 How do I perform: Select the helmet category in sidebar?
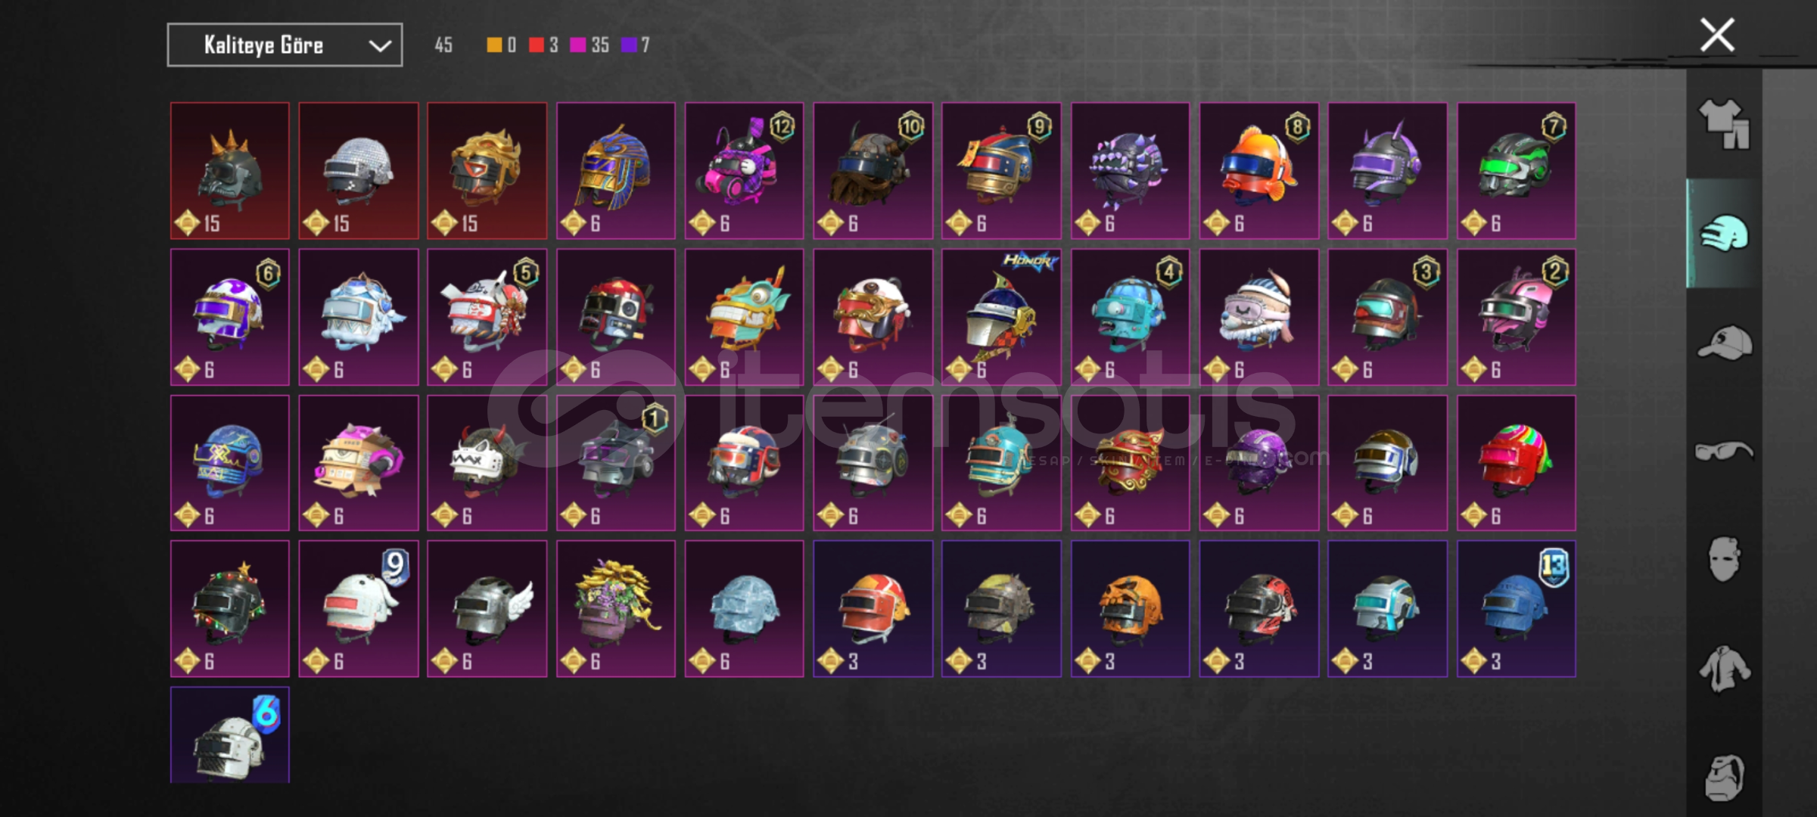(x=1725, y=233)
